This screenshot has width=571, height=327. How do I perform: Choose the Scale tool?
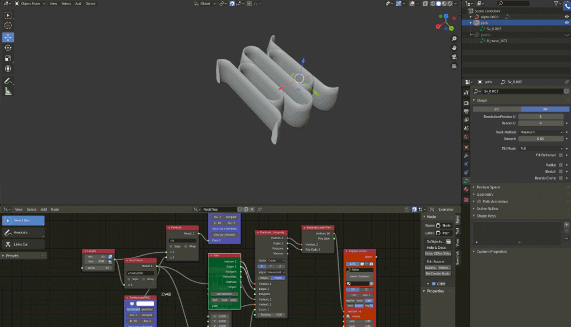point(9,58)
